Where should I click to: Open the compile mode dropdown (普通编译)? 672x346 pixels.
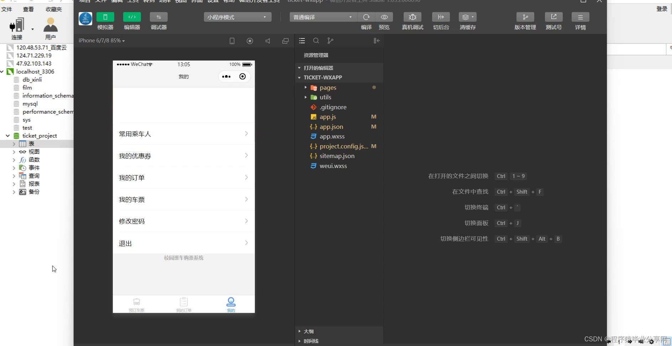[x=323, y=17]
